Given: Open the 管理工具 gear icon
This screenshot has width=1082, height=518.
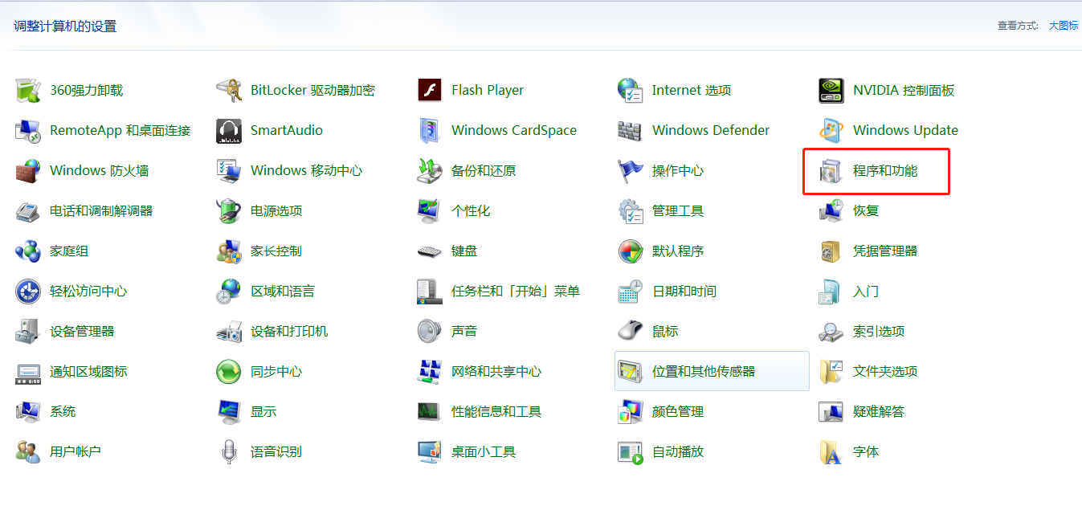Looking at the screenshot, I should point(631,211).
